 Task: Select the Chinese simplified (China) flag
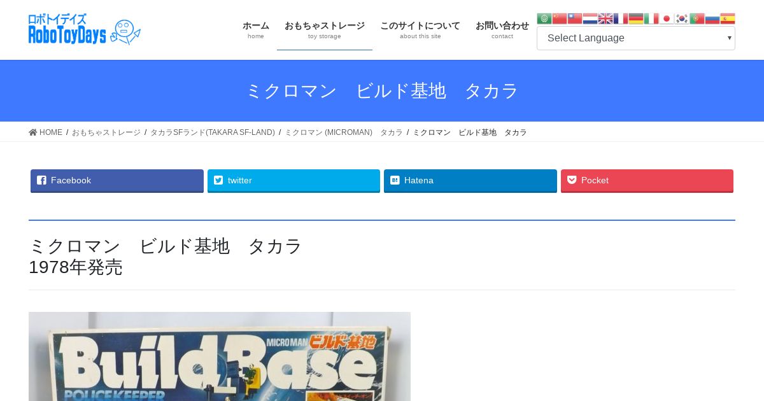[560, 18]
